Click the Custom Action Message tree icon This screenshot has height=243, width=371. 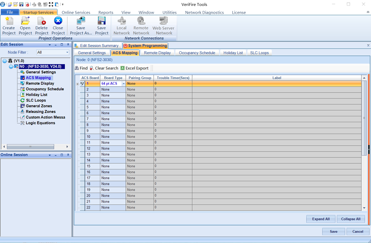[x=23, y=117]
